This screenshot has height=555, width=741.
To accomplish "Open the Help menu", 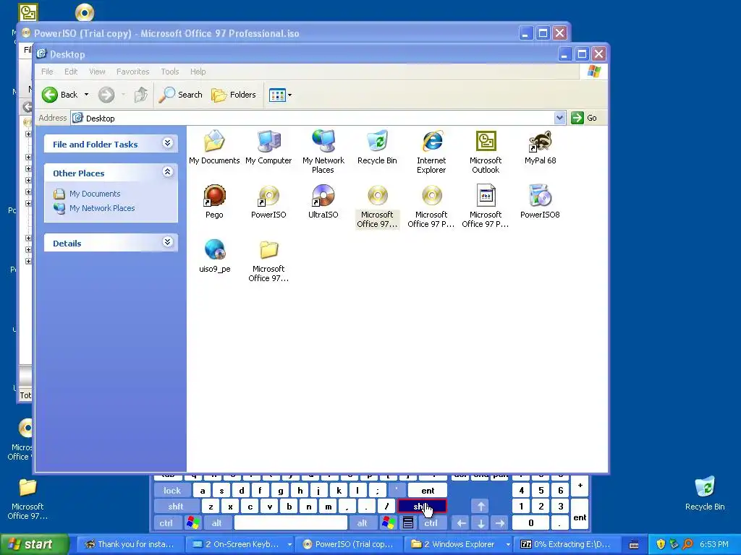I will [x=198, y=72].
